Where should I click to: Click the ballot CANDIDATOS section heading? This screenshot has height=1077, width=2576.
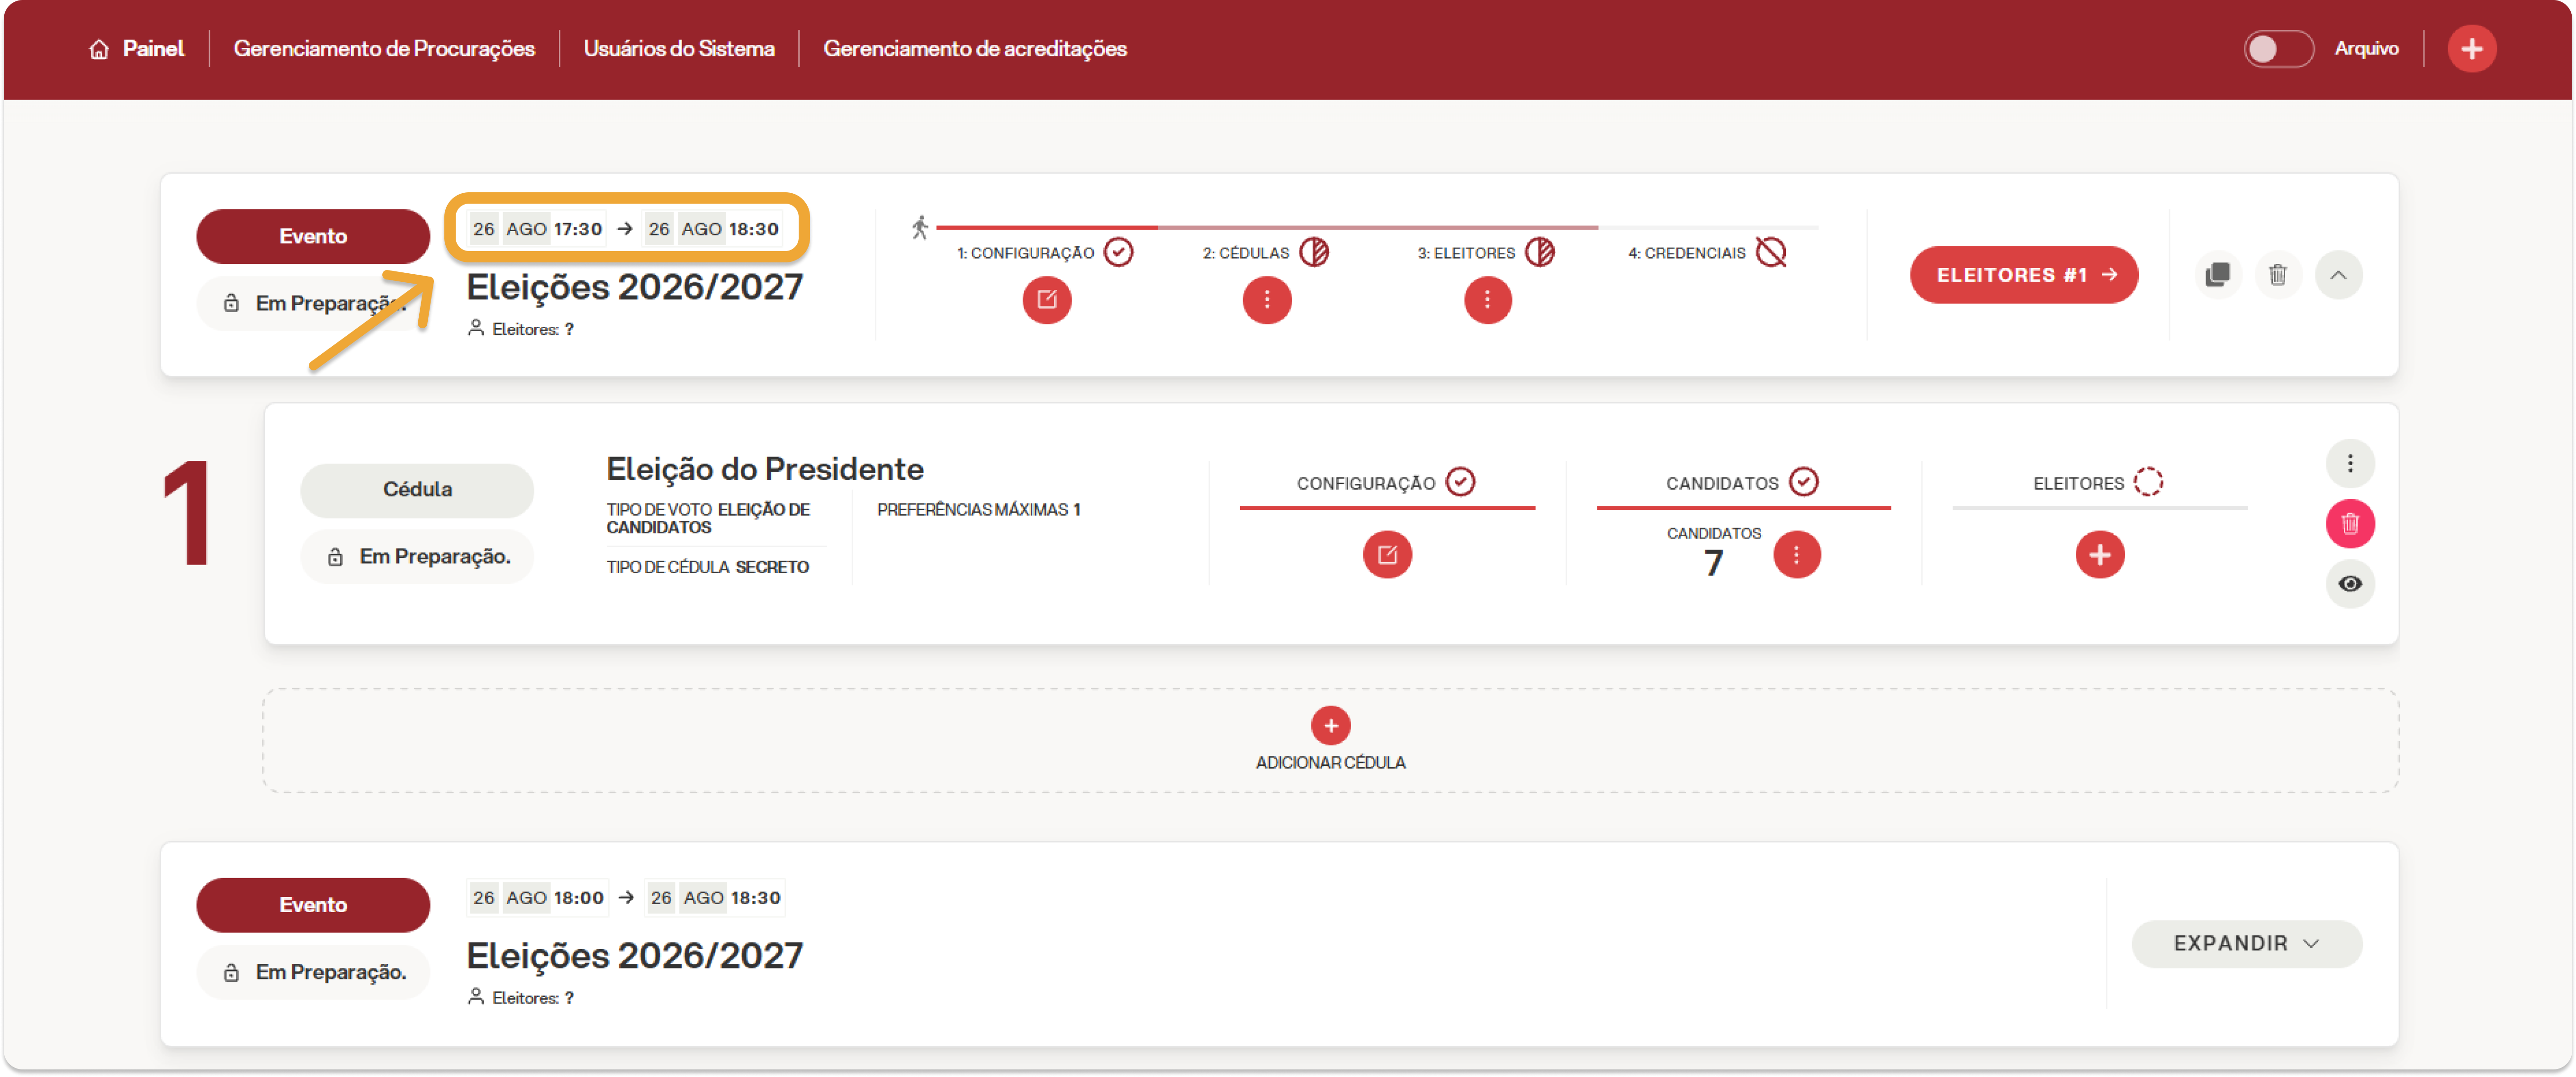(x=1722, y=483)
